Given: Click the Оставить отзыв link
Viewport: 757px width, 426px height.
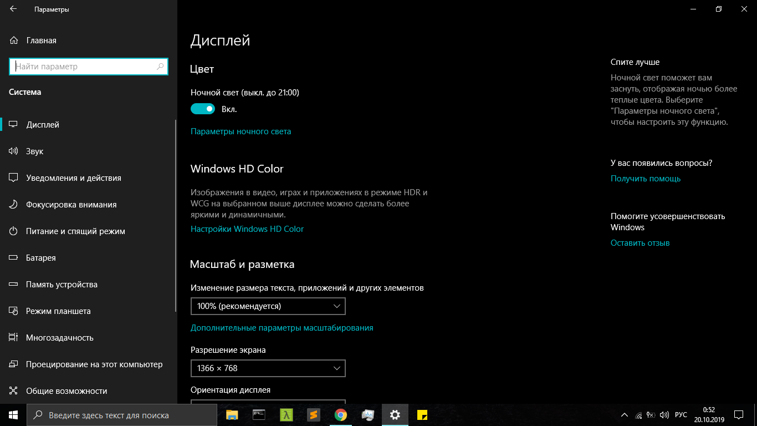Looking at the screenshot, I should point(640,243).
